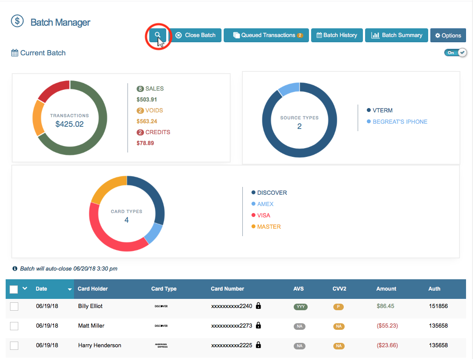The height and width of the screenshot is (359, 473).
Task: Click the Discover card icon in Billy Elliot's row
Action: 161,306
